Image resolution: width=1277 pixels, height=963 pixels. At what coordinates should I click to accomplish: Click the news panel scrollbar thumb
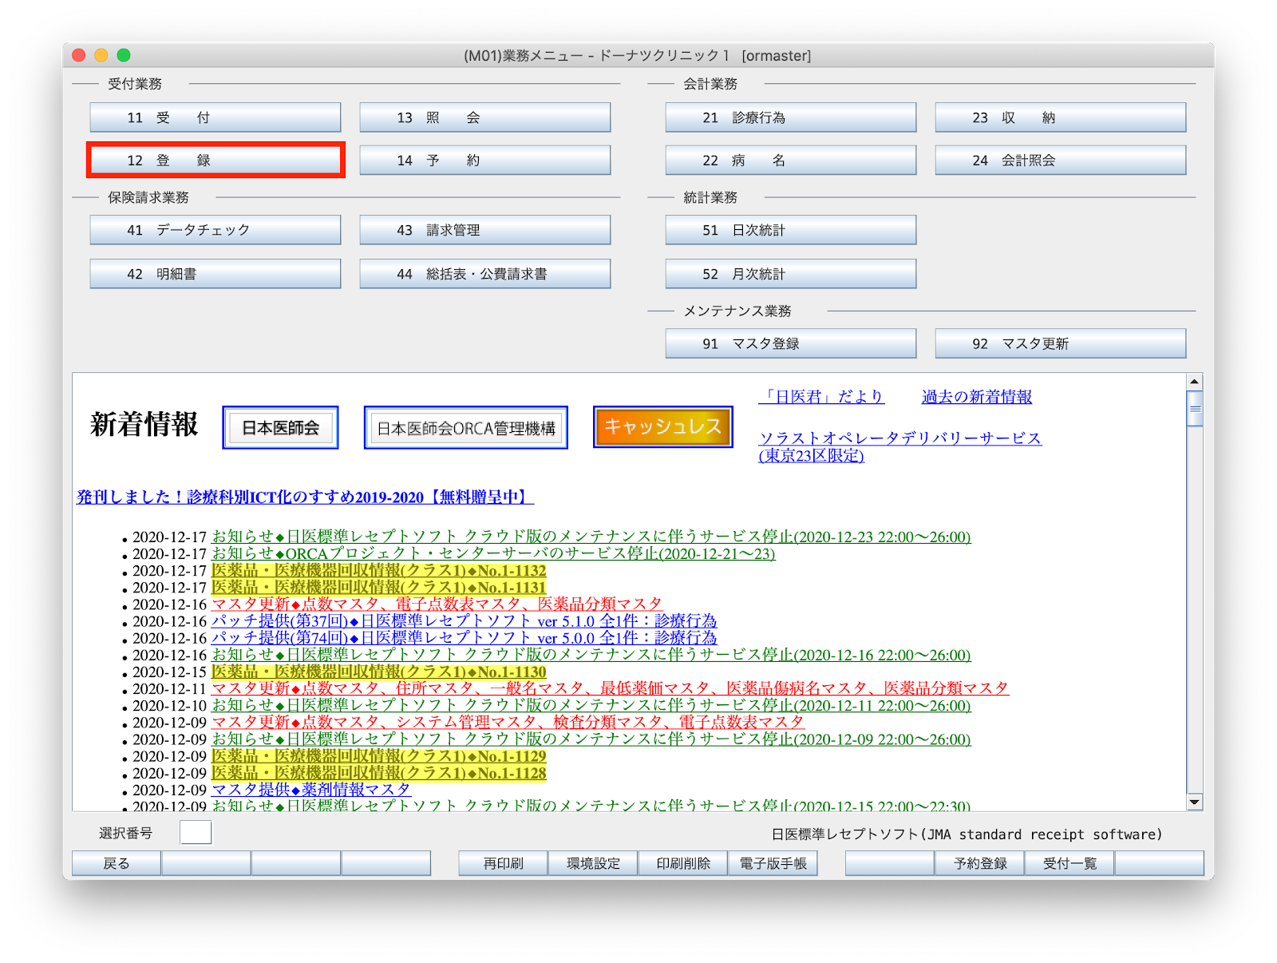[1195, 408]
